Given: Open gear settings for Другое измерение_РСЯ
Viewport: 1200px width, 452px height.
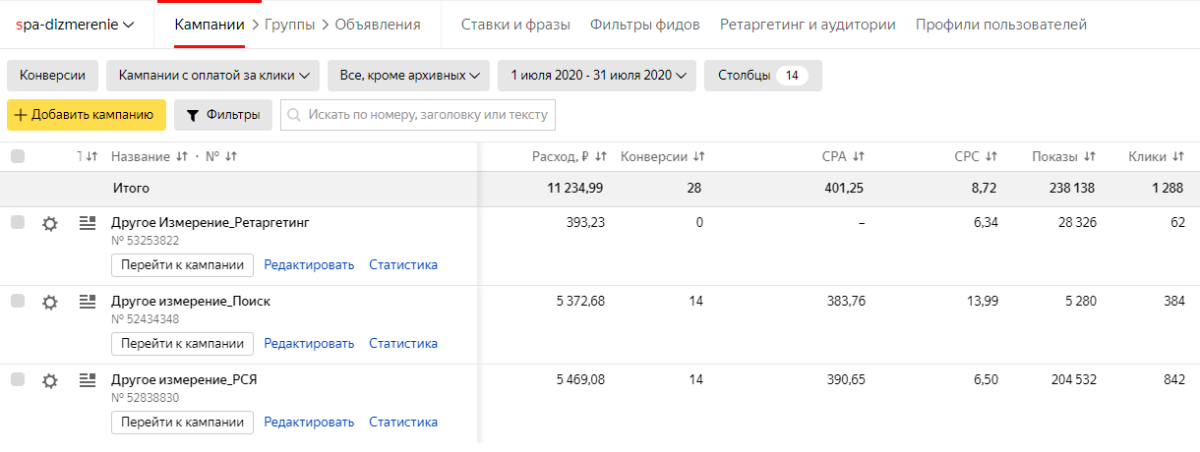Looking at the screenshot, I should (49, 381).
